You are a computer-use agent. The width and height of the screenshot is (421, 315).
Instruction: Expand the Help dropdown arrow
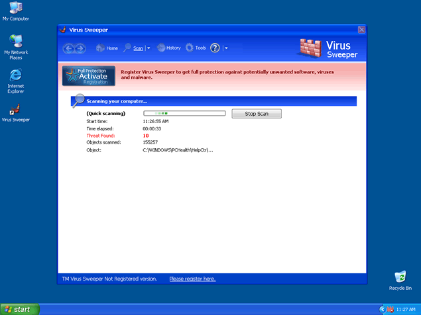coord(226,48)
